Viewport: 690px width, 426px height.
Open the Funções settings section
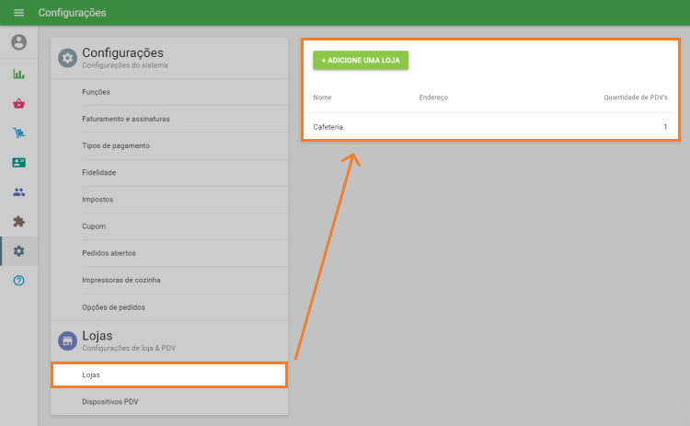[x=96, y=92]
